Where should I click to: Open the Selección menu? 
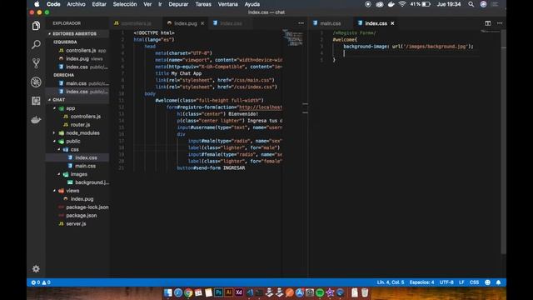pos(125,4)
